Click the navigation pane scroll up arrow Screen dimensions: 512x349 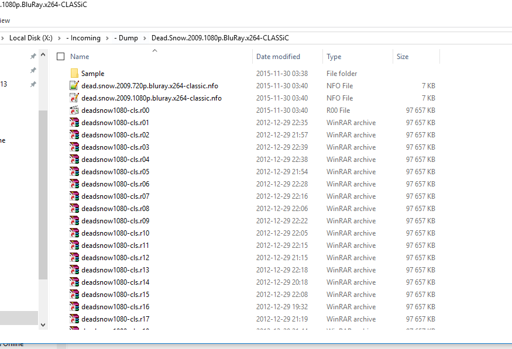43,55
